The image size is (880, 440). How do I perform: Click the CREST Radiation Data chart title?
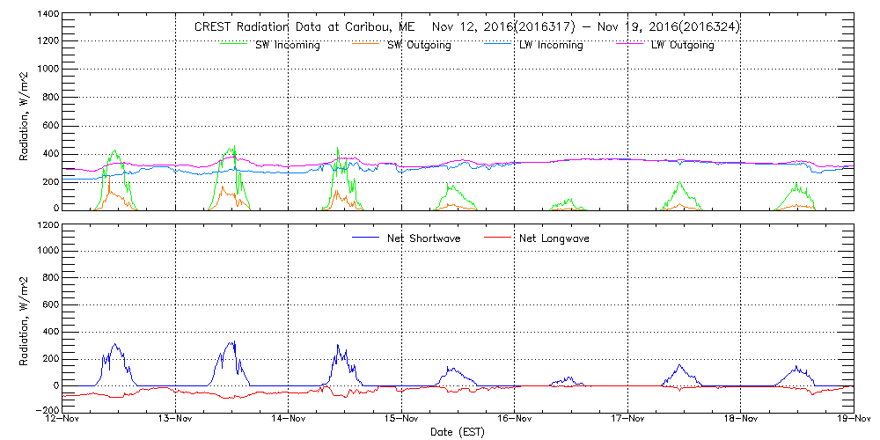[467, 27]
